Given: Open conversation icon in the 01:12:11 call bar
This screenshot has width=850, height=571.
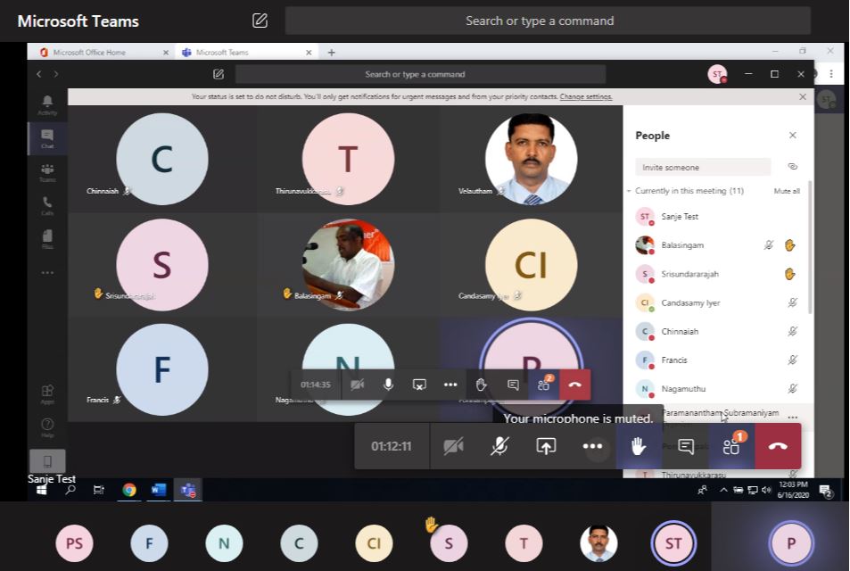Looking at the screenshot, I should click(686, 446).
